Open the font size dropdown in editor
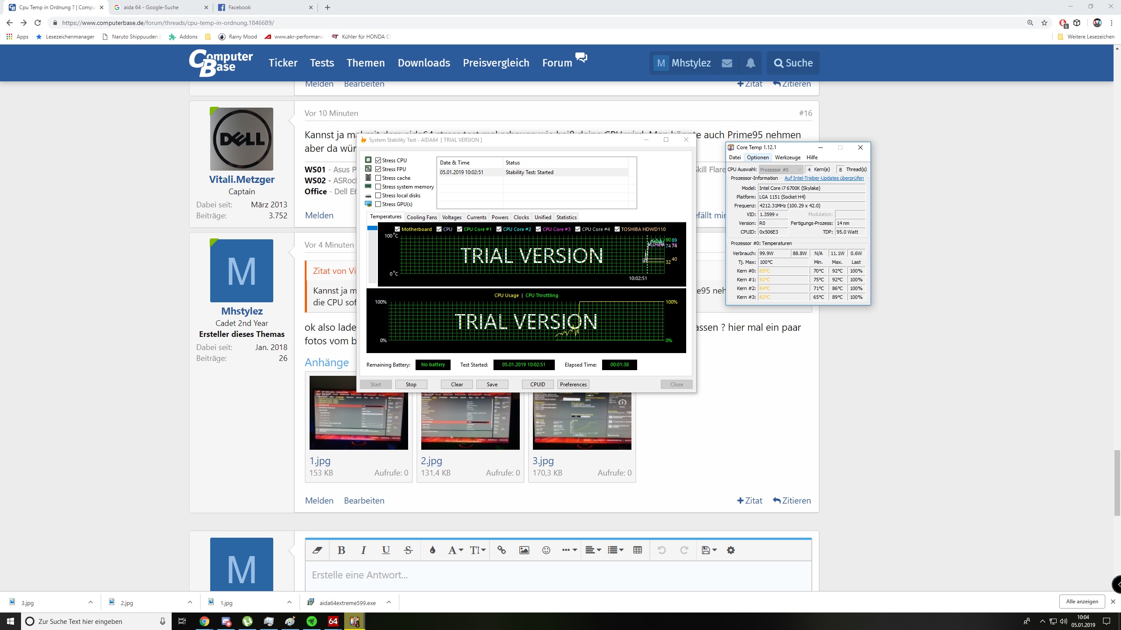The image size is (1121, 630). tap(477, 550)
